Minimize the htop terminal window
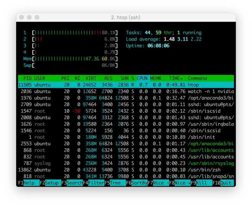This screenshot has height=206, width=252. [29, 17]
